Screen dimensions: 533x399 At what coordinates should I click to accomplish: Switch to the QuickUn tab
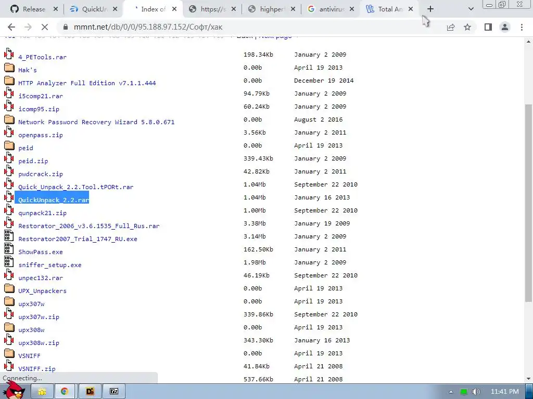click(94, 9)
